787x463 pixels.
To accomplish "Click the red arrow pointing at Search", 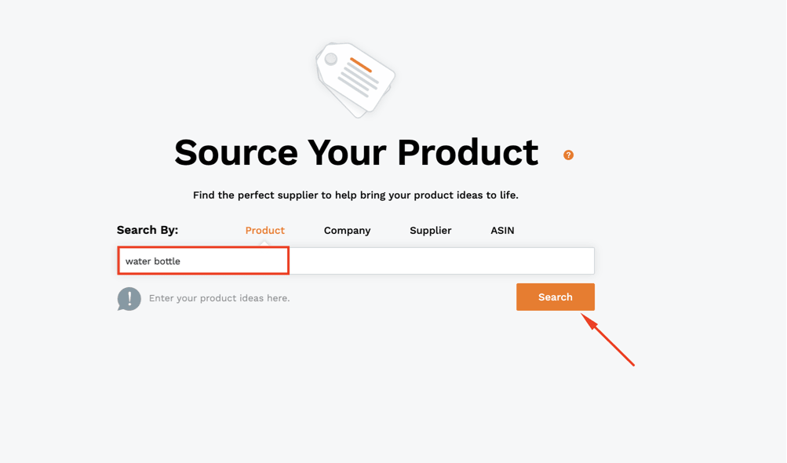I will click(608, 340).
